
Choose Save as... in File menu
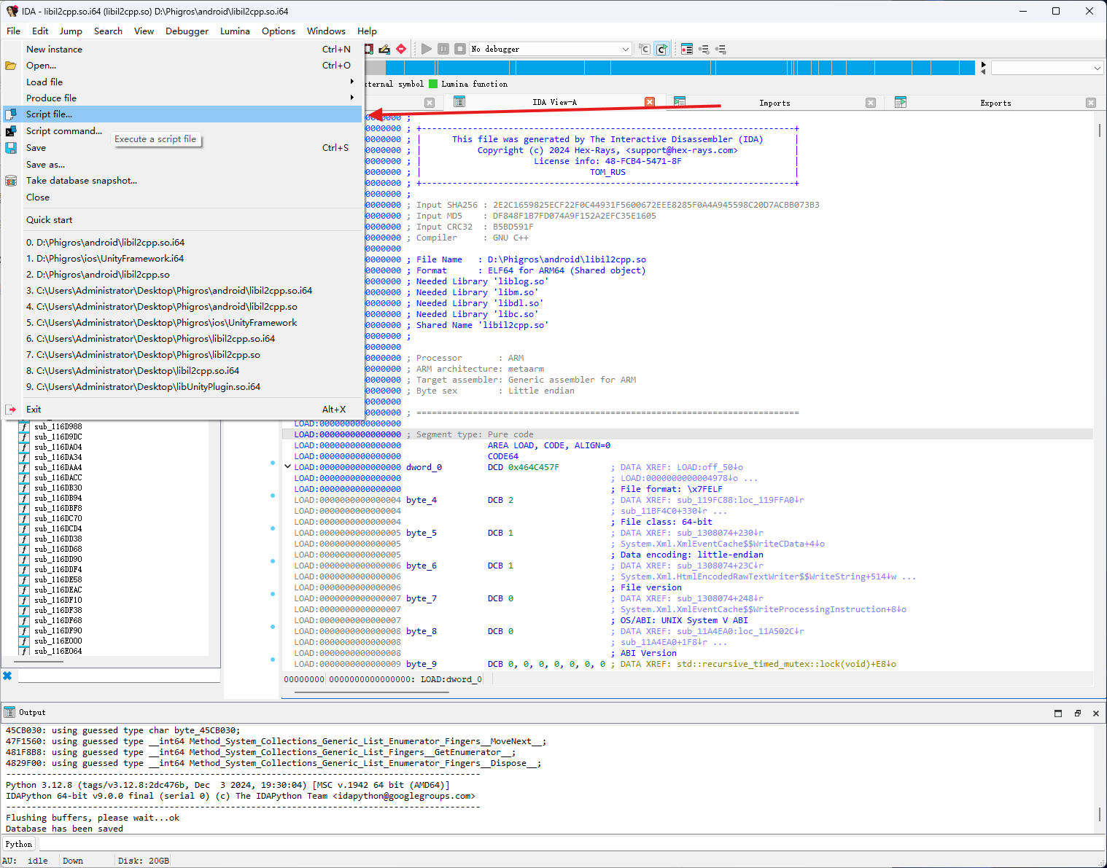(182, 165)
